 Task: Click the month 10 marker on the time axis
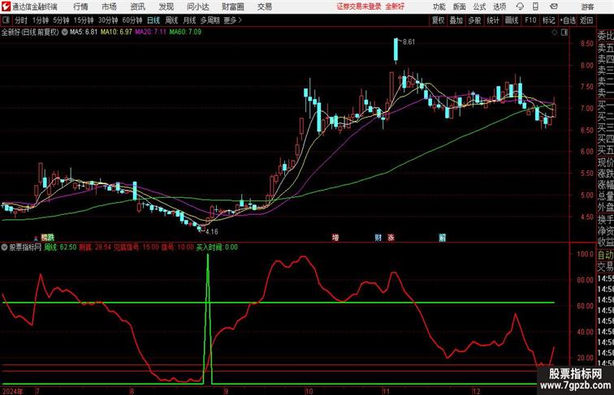(309, 391)
